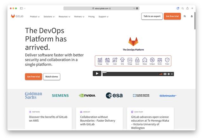Adjust the video volume bars
This screenshot has width=203, height=140.
161,74
